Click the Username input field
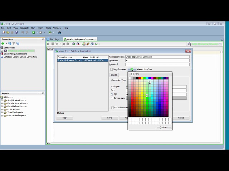Image resolution: width=229 pixels, height=171 pixels. (157, 61)
